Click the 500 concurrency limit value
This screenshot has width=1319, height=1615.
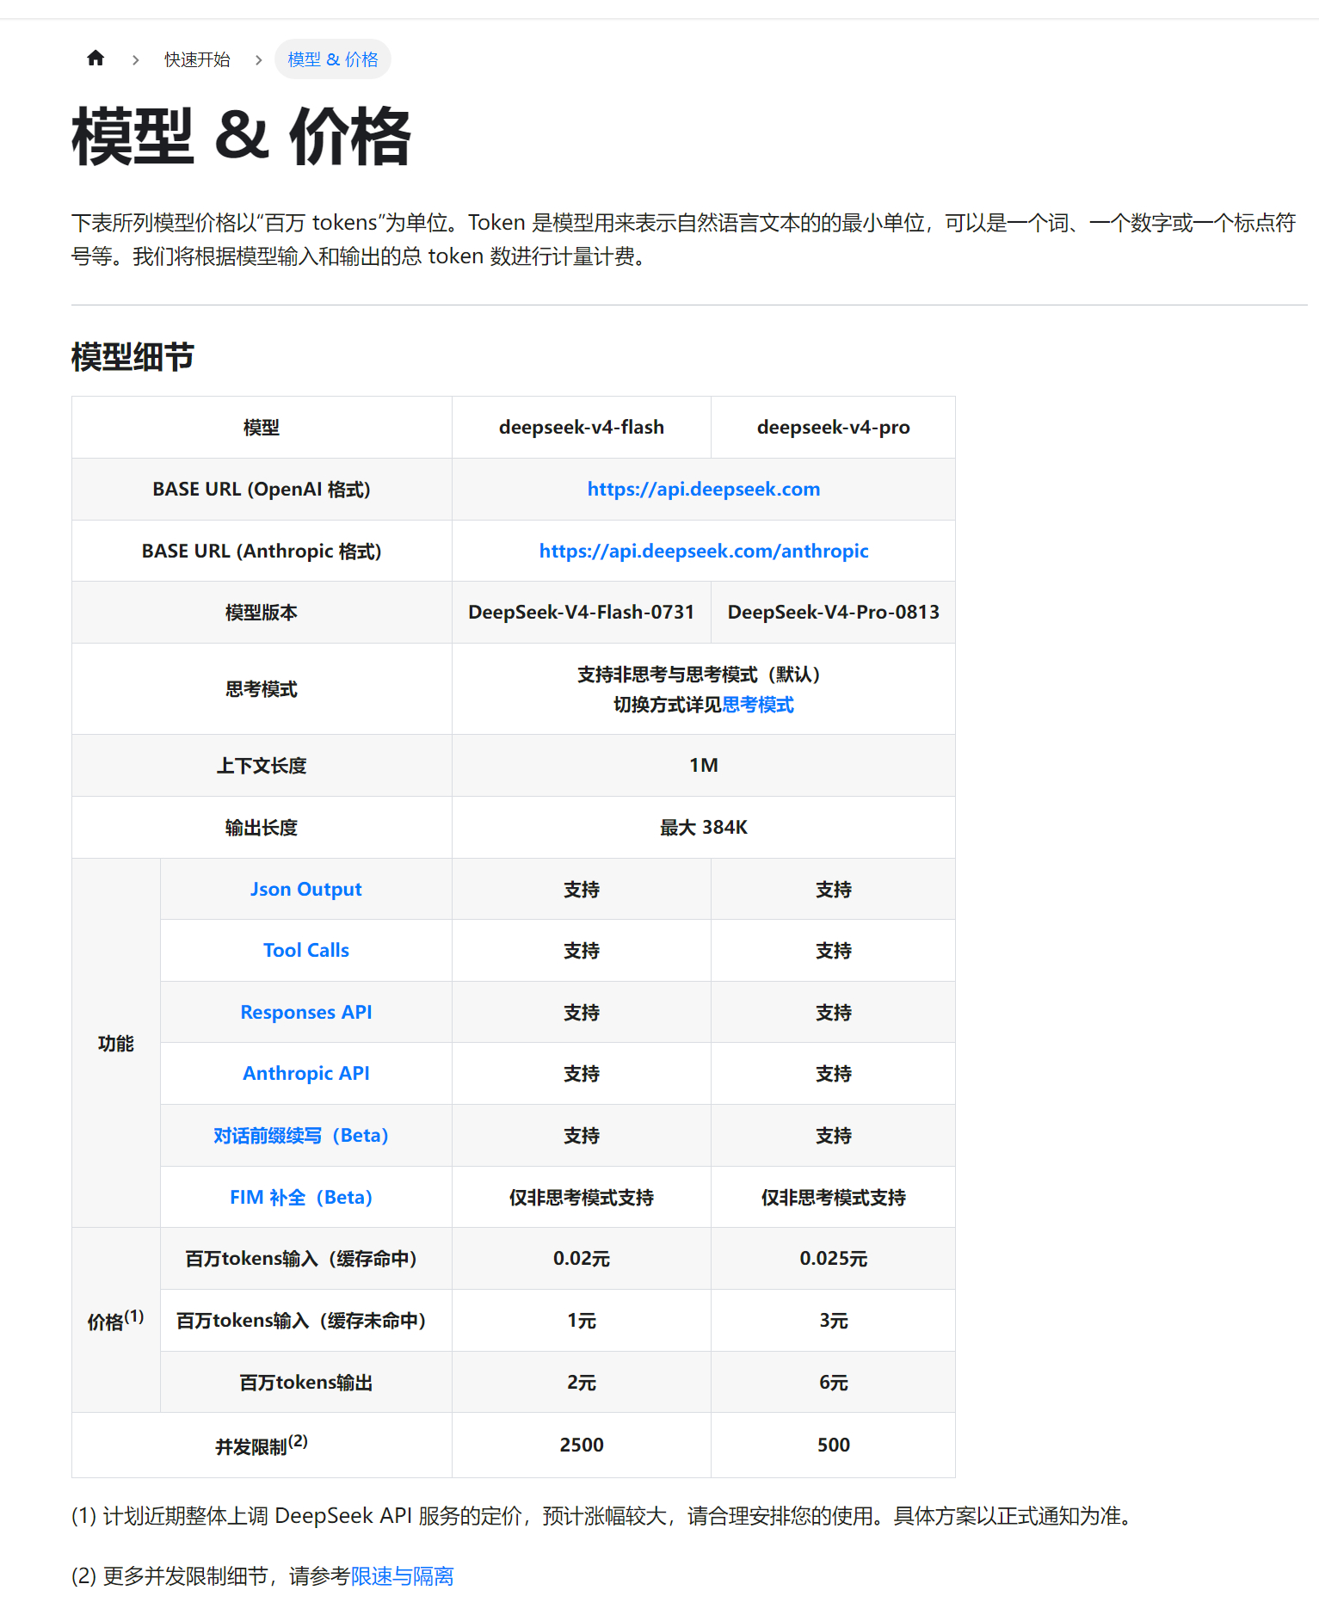point(834,1445)
